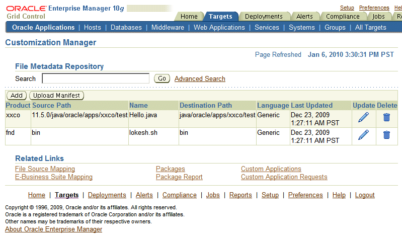Open the Custom Application Requests link

point(284,177)
